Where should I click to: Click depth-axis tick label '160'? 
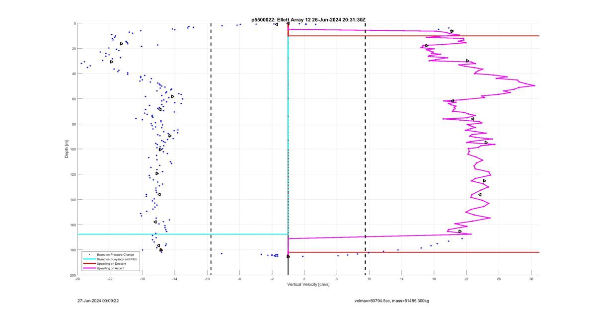[73, 225]
